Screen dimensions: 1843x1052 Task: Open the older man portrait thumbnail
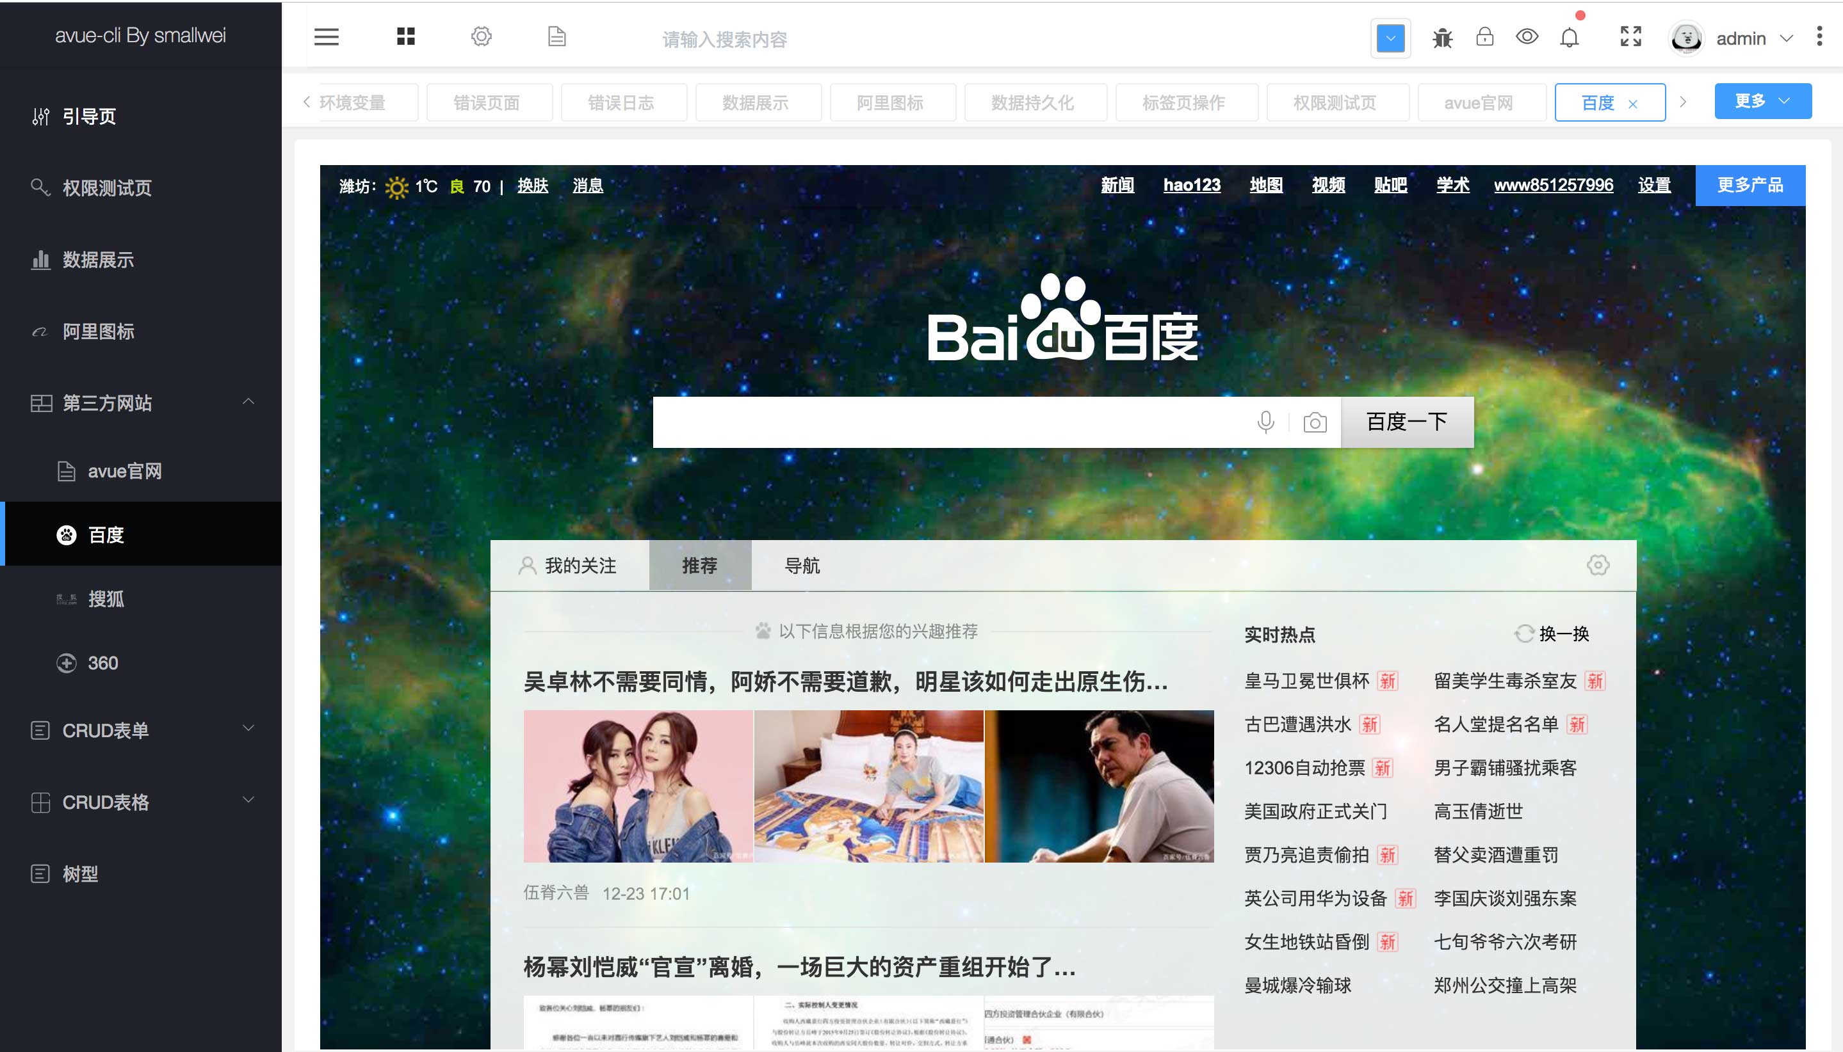[1099, 786]
